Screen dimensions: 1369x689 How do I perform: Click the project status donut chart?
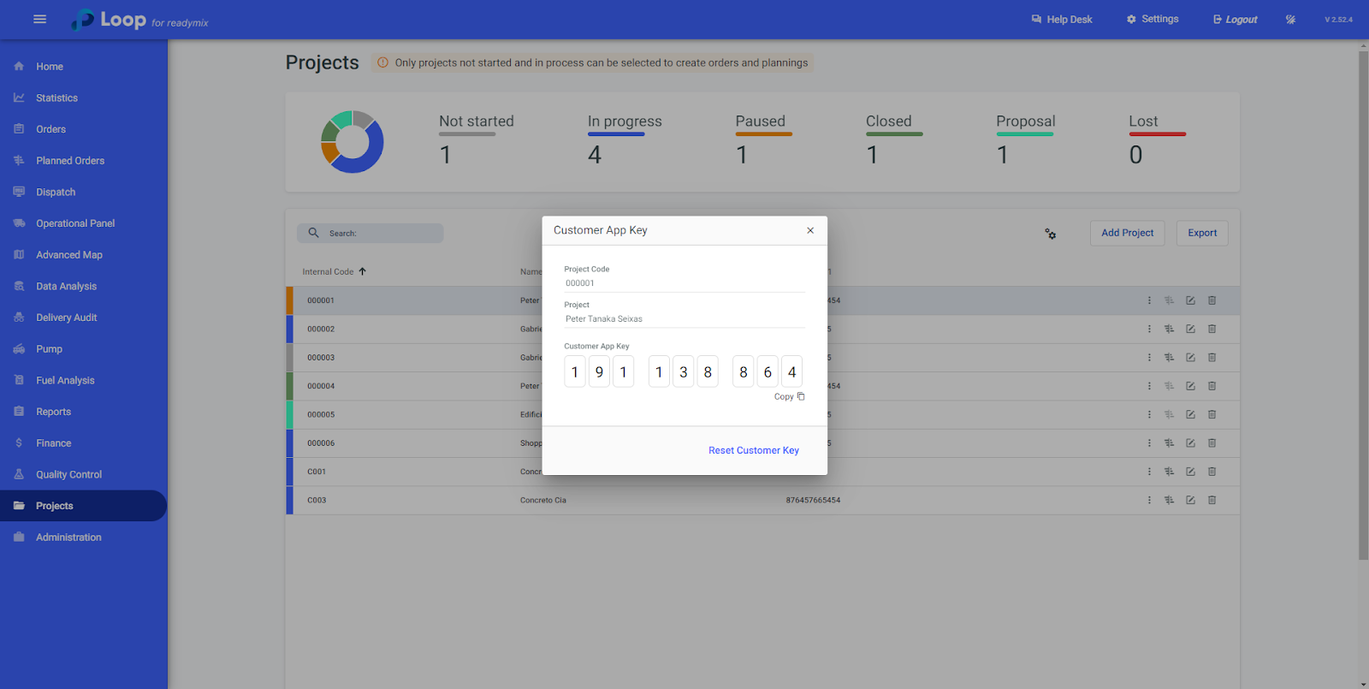[352, 142]
